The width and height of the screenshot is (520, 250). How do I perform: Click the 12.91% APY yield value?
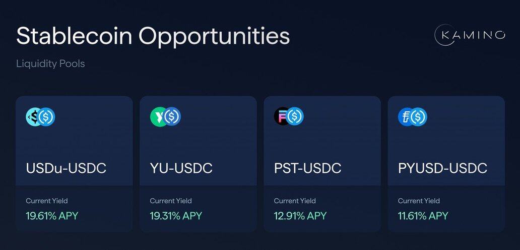click(300, 216)
